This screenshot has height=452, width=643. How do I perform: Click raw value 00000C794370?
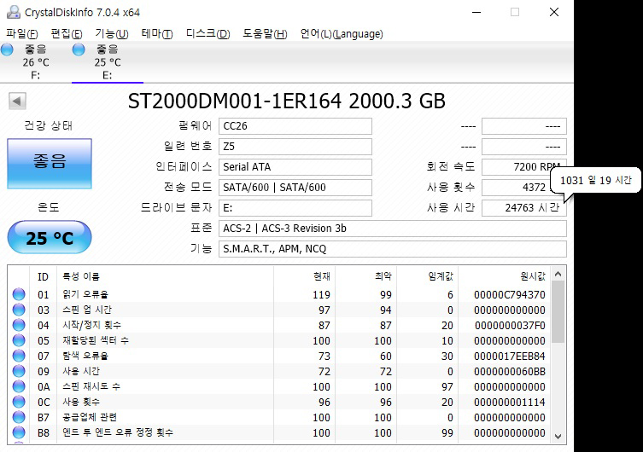[510, 295]
